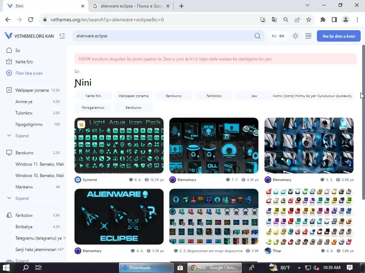This screenshot has height=273, width=365.
Task: Click the Aw bɛ don a kɔnɔ button
Action: pyautogui.click(x=339, y=36)
